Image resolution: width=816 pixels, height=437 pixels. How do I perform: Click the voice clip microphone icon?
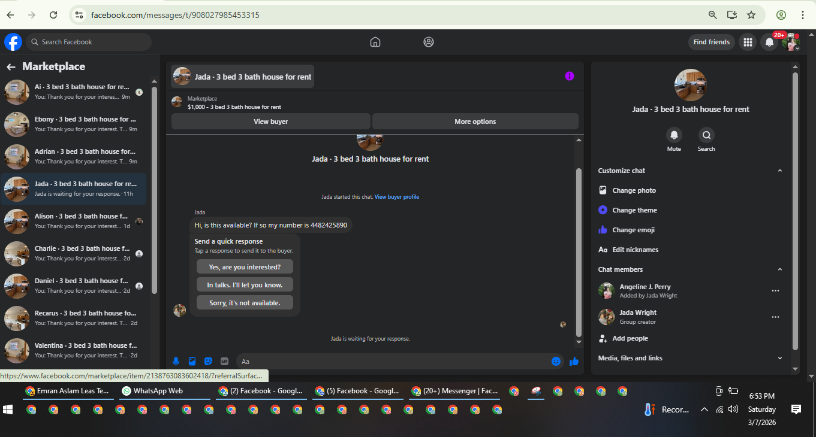(176, 361)
